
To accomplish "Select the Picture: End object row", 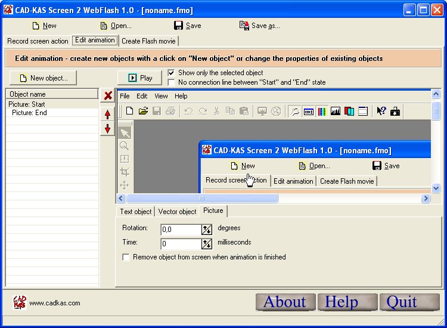I will pos(52,113).
